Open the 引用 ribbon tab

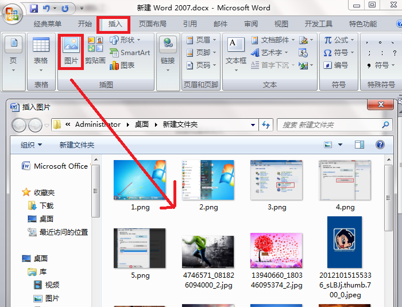190,24
